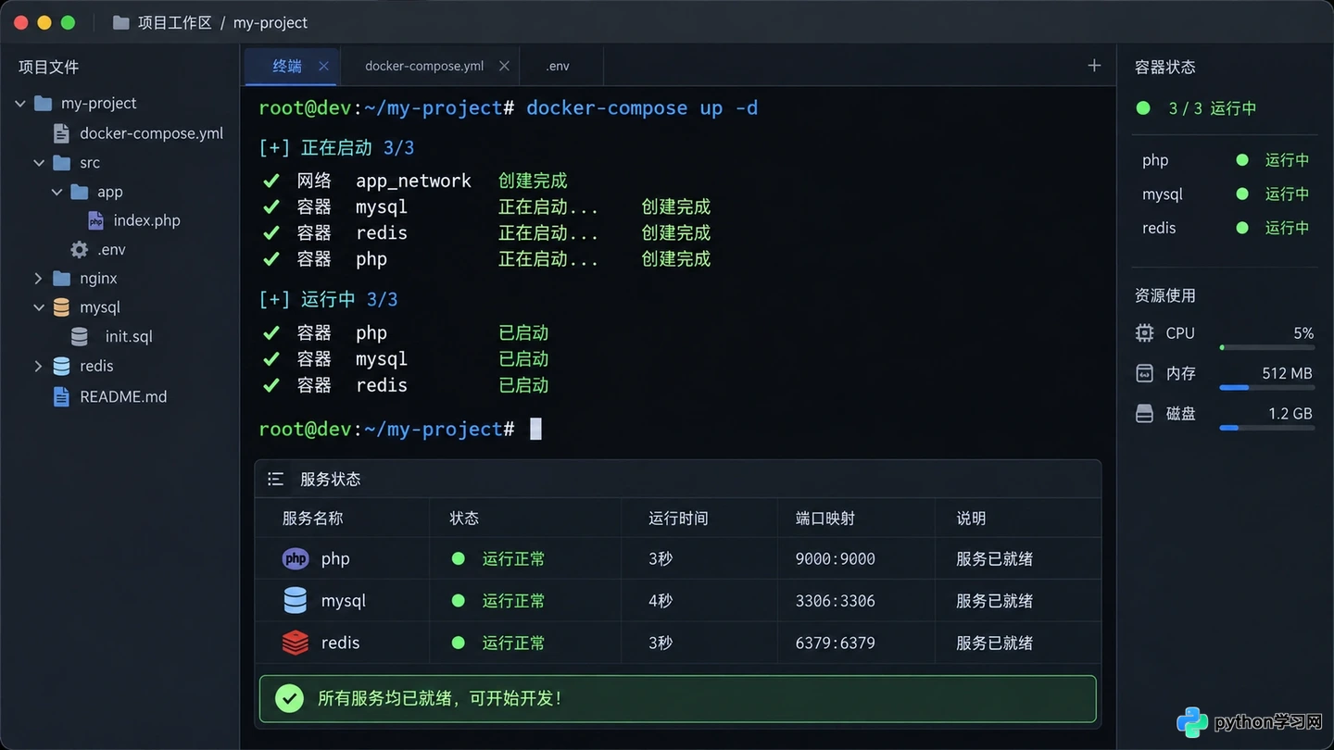Click the CPU chip icon
1334x750 pixels.
(1145, 333)
